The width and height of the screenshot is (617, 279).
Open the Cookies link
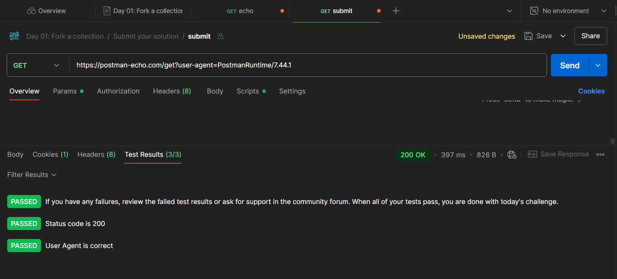591,91
